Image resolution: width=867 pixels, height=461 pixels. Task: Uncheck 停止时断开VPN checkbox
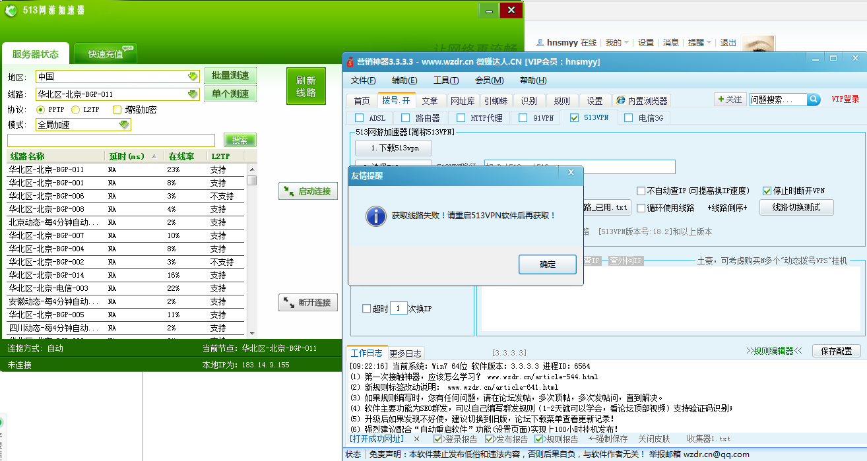(767, 191)
